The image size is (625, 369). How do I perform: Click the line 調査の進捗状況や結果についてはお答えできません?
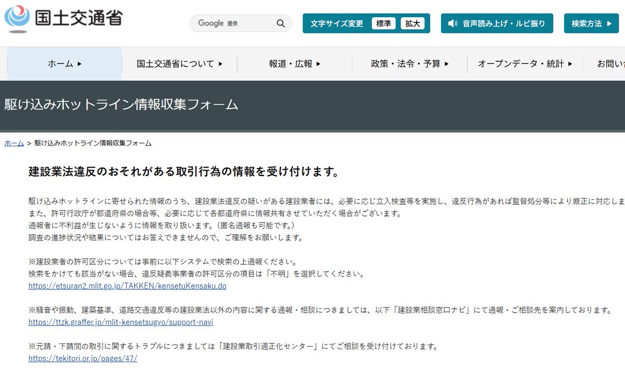pyautogui.click(x=166, y=238)
